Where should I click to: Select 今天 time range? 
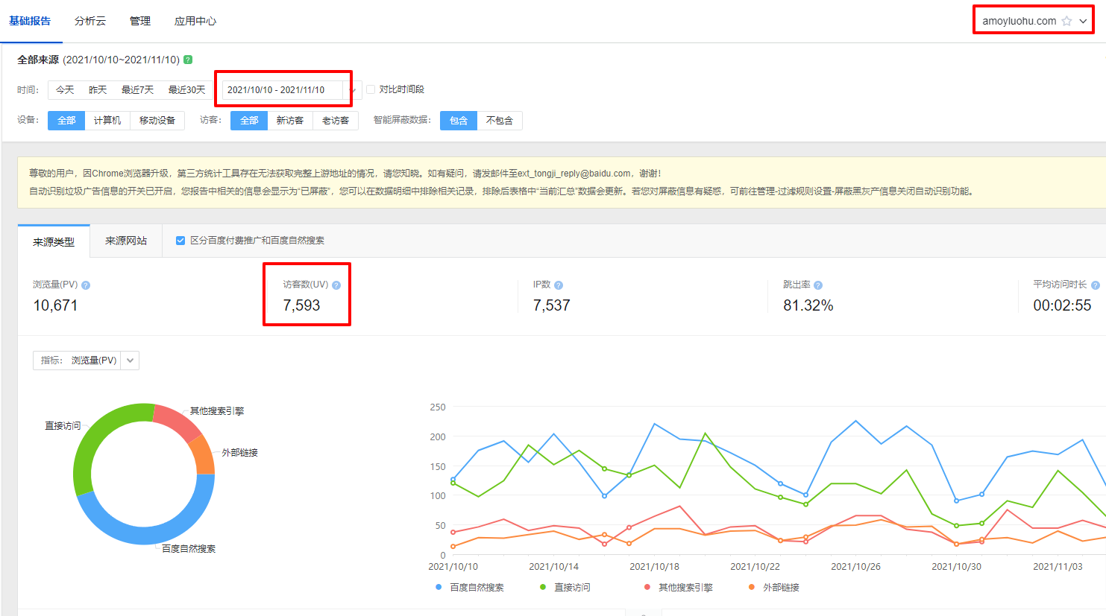65,90
